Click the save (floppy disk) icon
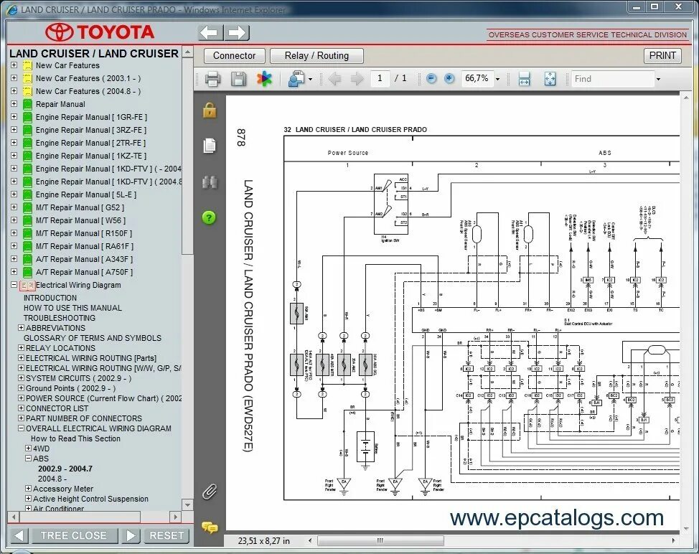Screen dimensions: 699x554 (238, 79)
